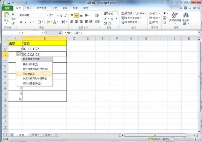The height and width of the screenshot is (142, 202).
Task: Click the Decrease Indent icon
Action: [x=86, y=21]
